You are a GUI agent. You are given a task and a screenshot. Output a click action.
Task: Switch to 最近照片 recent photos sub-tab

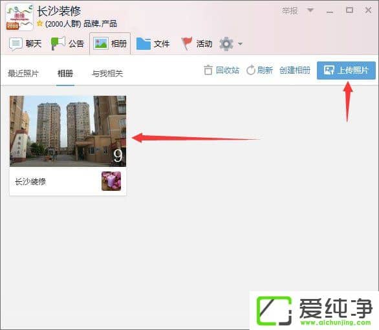23,74
